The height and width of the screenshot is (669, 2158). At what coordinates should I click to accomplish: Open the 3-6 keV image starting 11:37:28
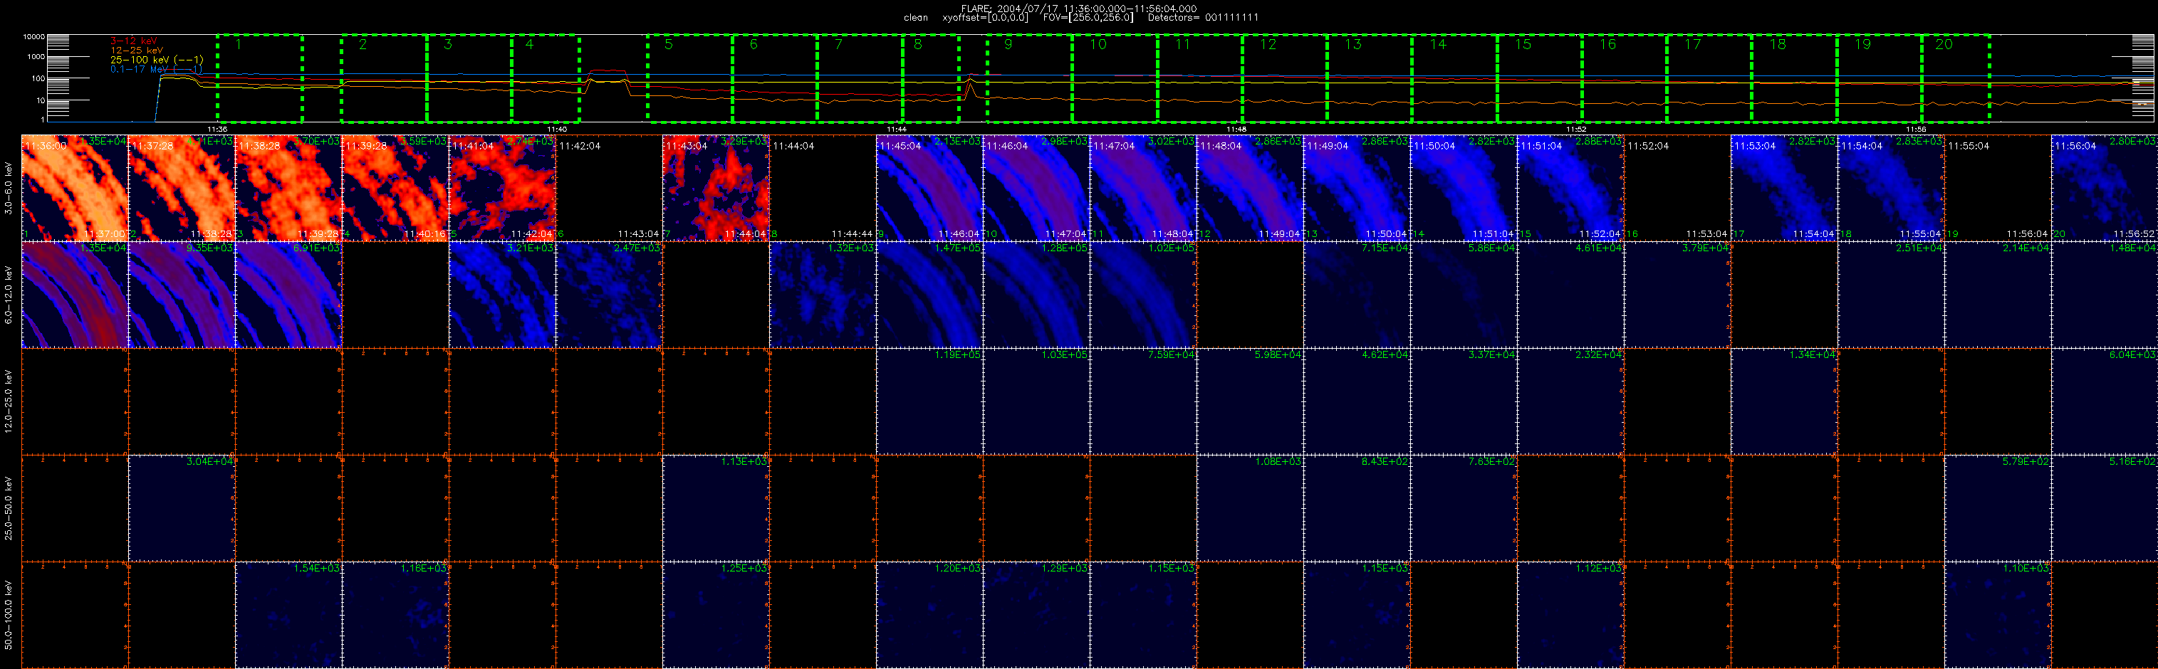pos(182,188)
